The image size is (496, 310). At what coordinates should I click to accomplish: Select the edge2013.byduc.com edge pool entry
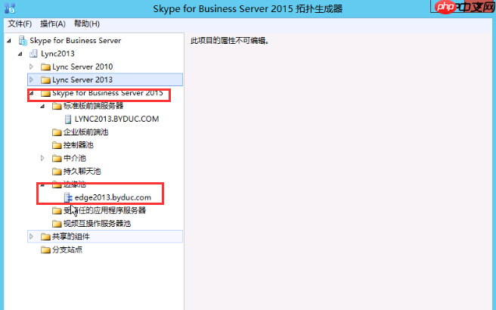113,197
